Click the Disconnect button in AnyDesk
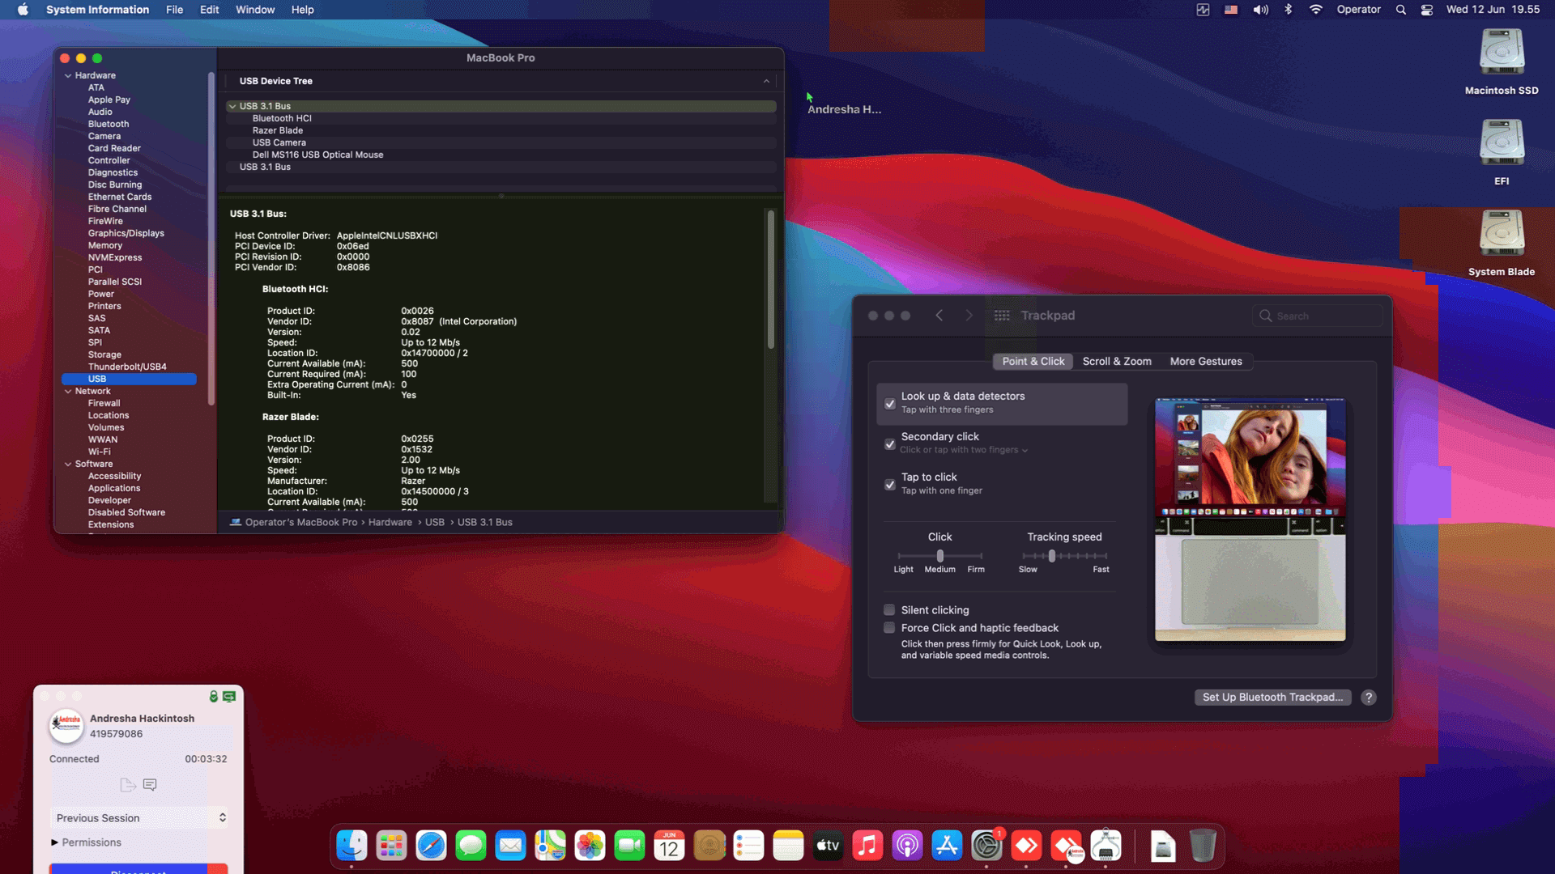This screenshot has width=1555, height=874. point(138,869)
